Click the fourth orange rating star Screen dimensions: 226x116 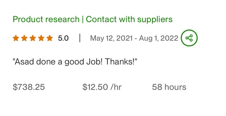(41, 38)
